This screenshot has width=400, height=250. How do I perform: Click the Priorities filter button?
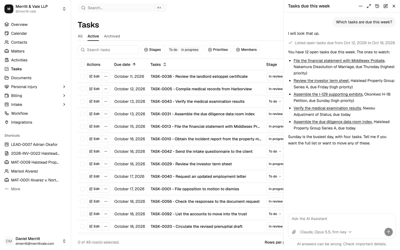click(x=218, y=50)
